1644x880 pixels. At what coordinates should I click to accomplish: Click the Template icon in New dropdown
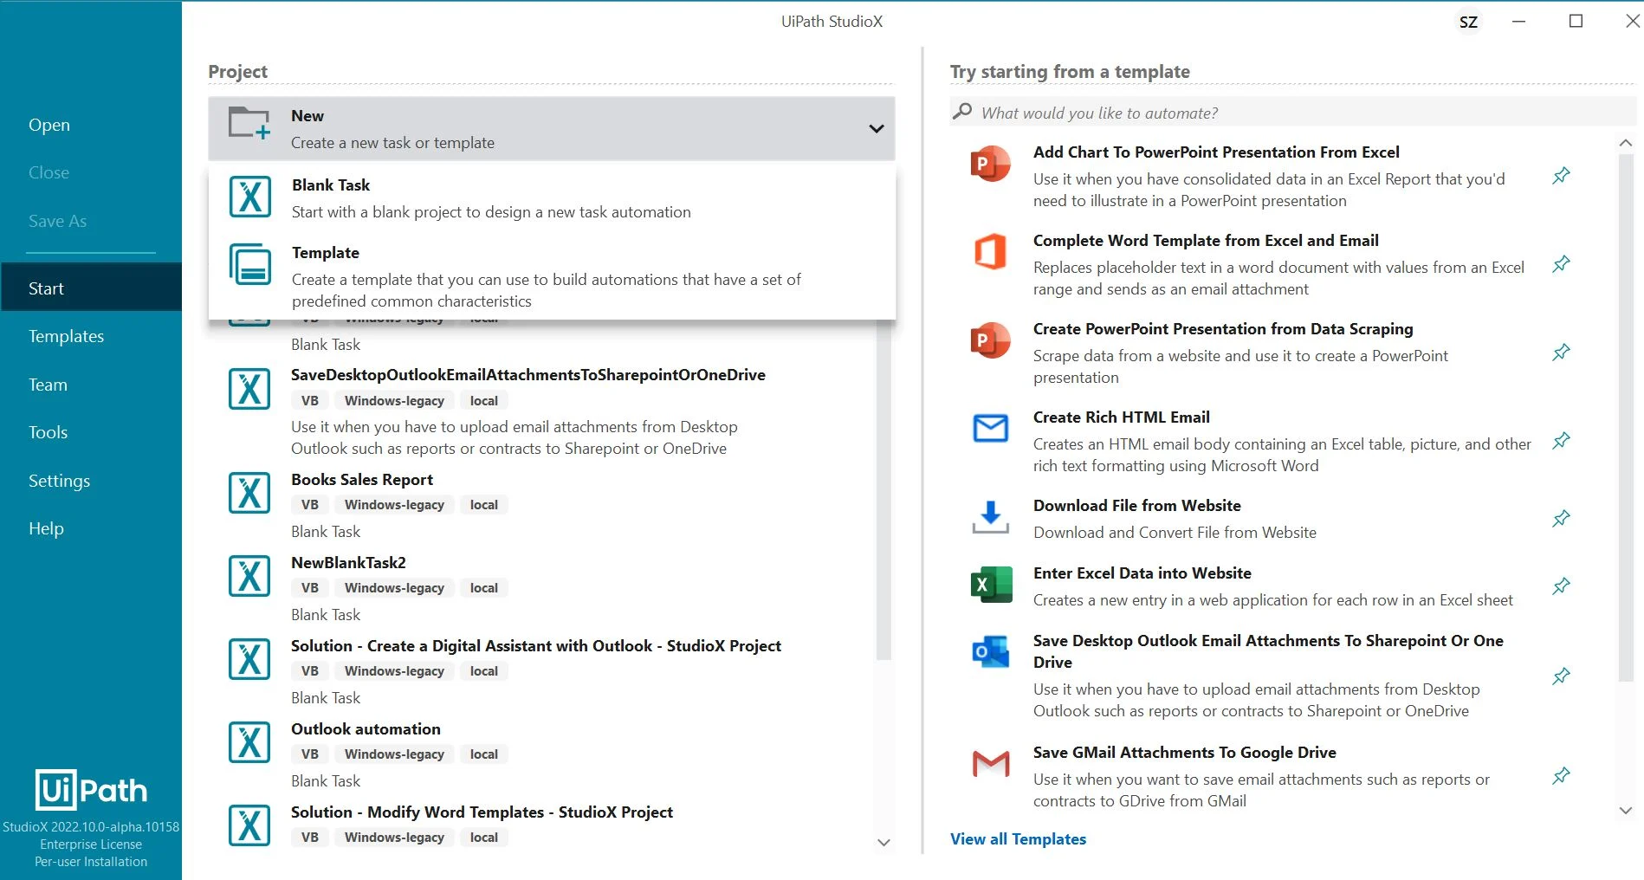pos(249,264)
